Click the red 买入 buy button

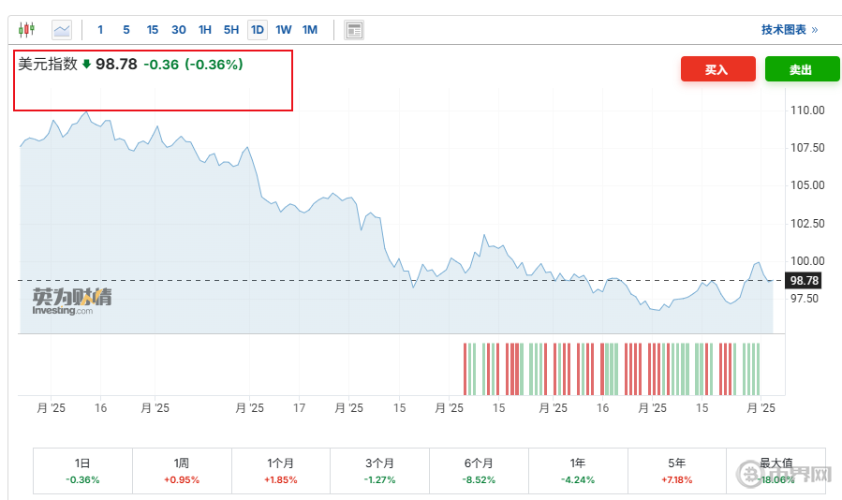[716, 69]
